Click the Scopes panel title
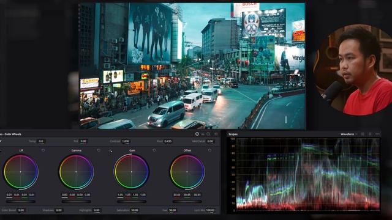Image resolution: width=392 pixels, height=220 pixels. coord(233,134)
